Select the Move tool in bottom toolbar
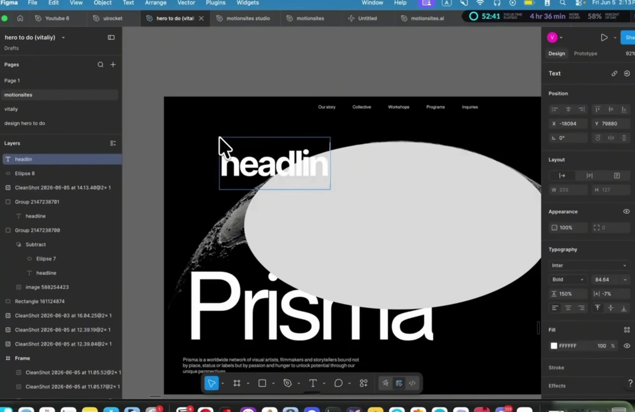 211,383
